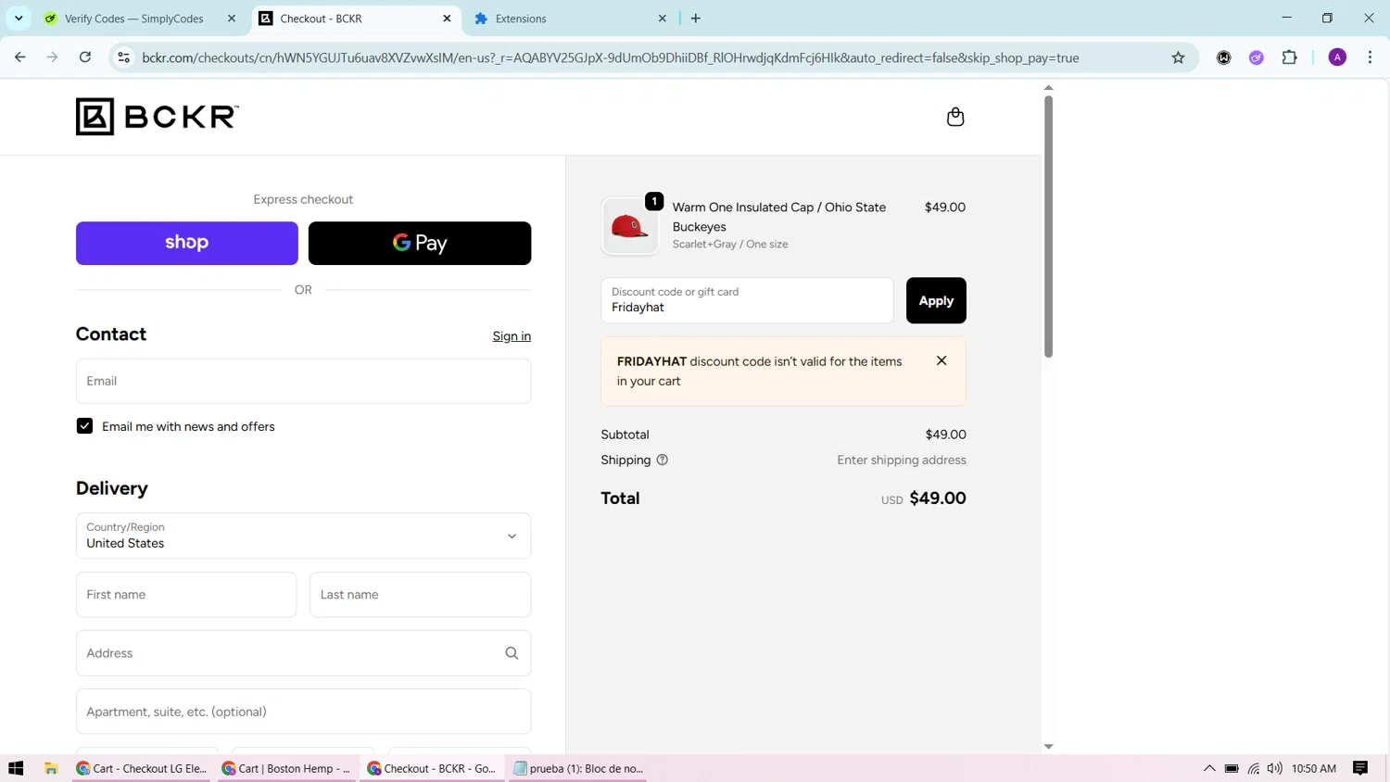The image size is (1390, 782).
Task: Open the Chrome profile avatar
Action: coord(1337,57)
